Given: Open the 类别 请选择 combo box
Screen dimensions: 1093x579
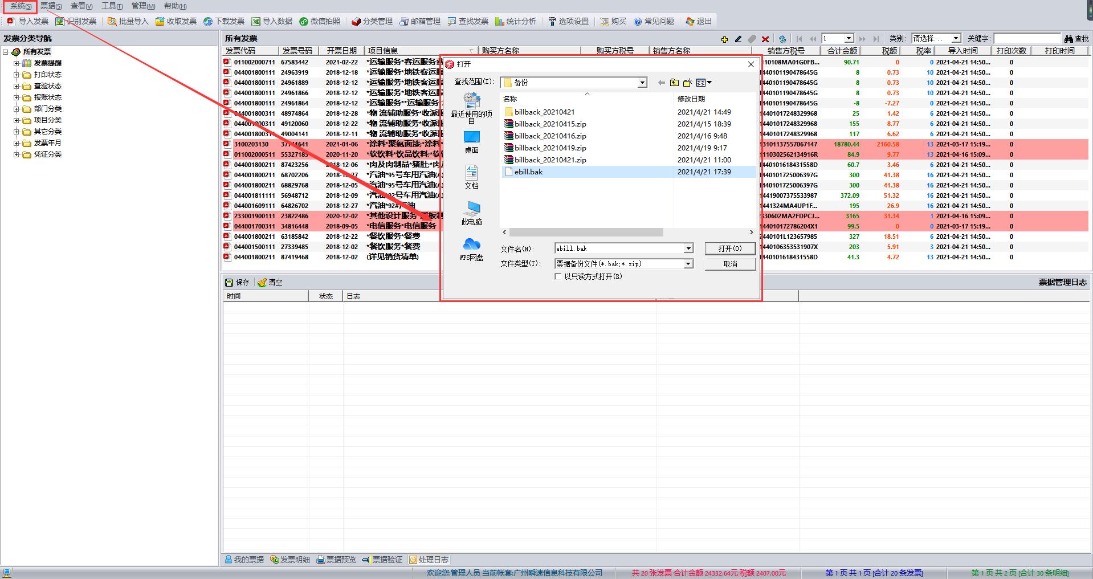Looking at the screenshot, I should tap(956, 38).
